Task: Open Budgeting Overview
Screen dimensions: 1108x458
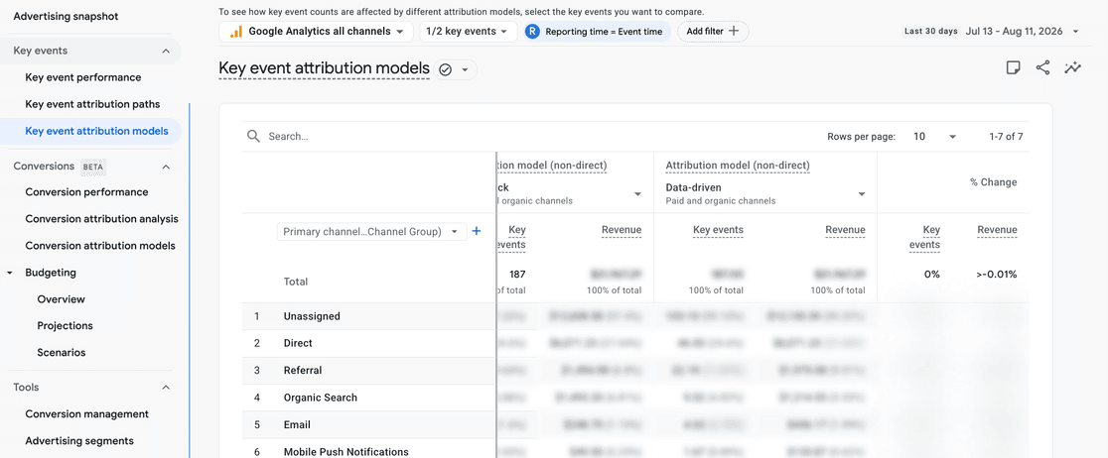Action: click(62, 299)
